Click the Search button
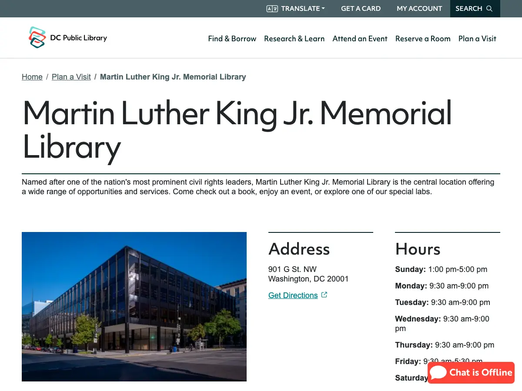The width and height of the screenshot is (522, 391). 475,9
